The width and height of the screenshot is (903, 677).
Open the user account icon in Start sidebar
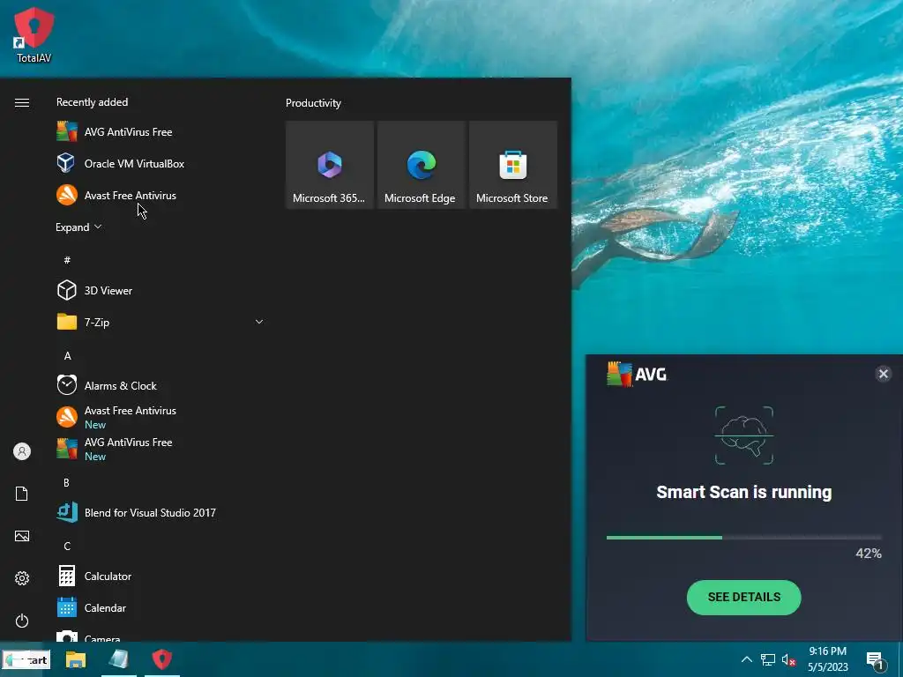pos(22,451)
